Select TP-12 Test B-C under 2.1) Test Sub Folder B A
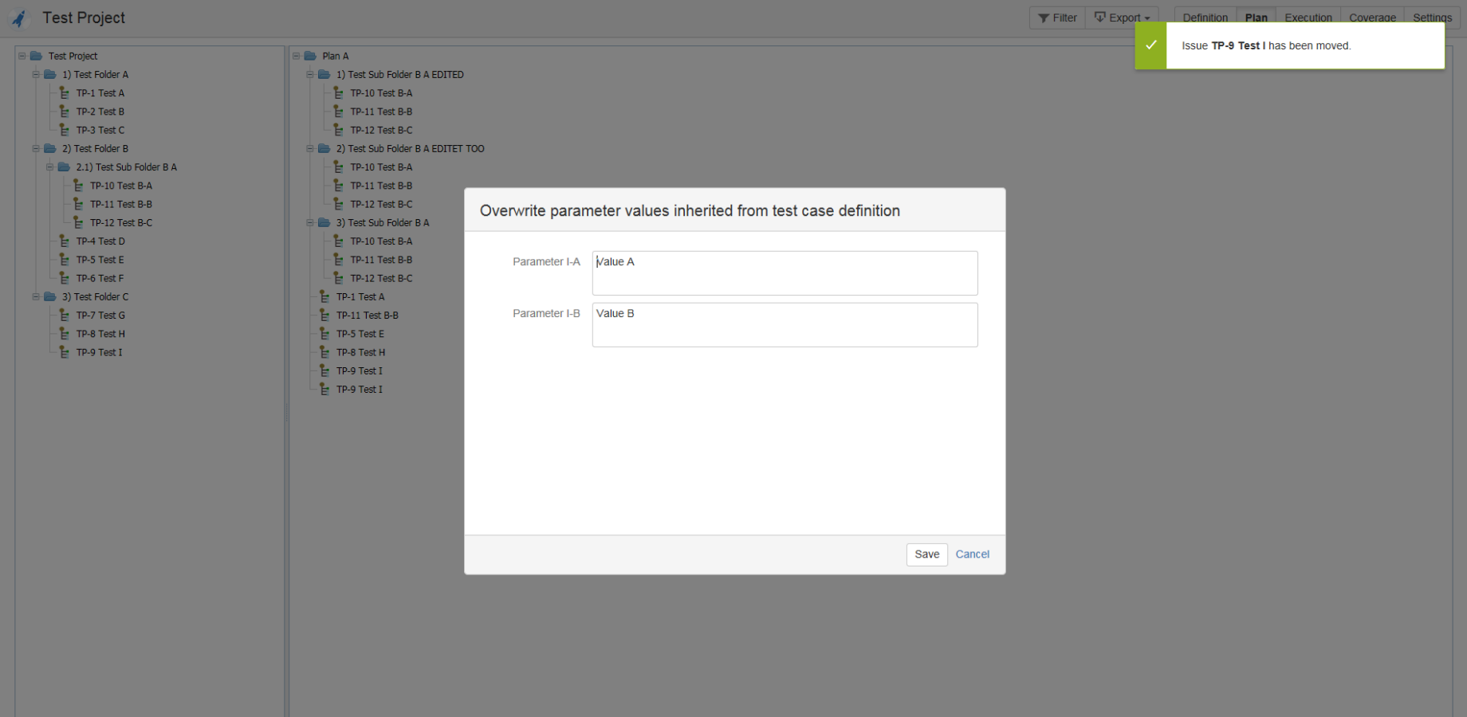Viewport: 1467px width, 717px height. tap(121, 223)
